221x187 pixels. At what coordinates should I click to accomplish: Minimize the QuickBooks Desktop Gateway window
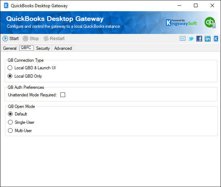tap(179, 6)
